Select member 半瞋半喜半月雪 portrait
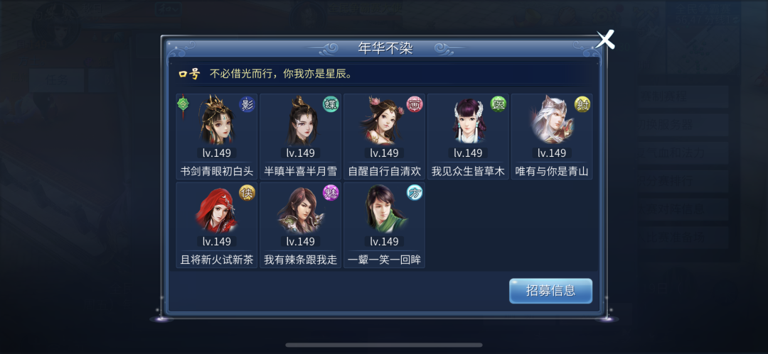Viewport: 768px width, 354px height. click(x=300, y=121)
